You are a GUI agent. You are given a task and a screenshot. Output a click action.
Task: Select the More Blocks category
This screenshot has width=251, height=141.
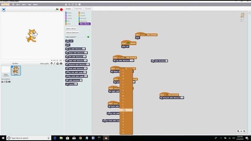click(x=85, y=24)
